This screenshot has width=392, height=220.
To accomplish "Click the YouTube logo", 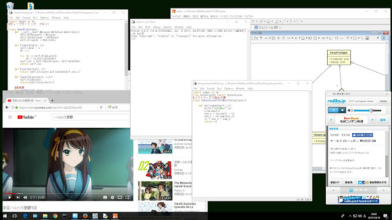I will pos(27,117).
